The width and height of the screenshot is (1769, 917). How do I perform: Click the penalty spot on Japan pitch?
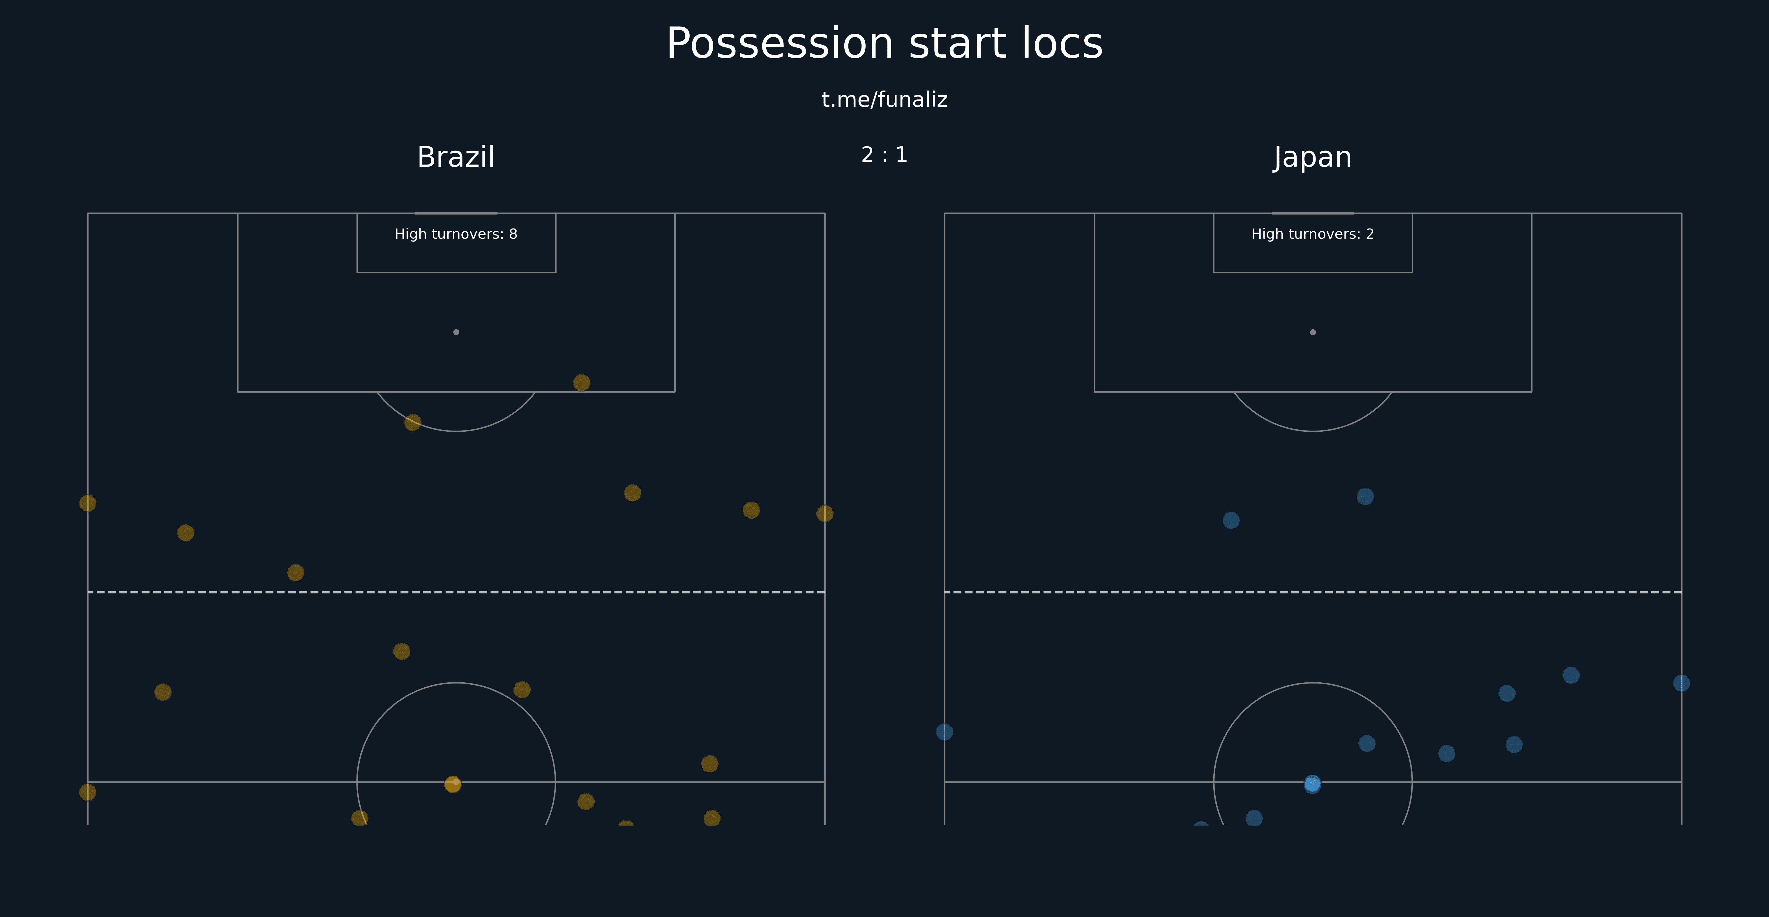pyautogui.click(x=1313, y=332)
